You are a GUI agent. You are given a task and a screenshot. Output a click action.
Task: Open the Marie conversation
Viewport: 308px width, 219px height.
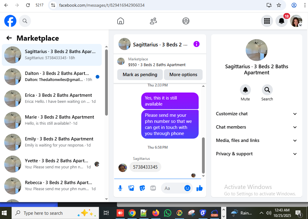point(52,120)
